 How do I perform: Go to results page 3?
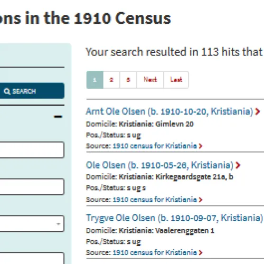(x=128, y=80)
